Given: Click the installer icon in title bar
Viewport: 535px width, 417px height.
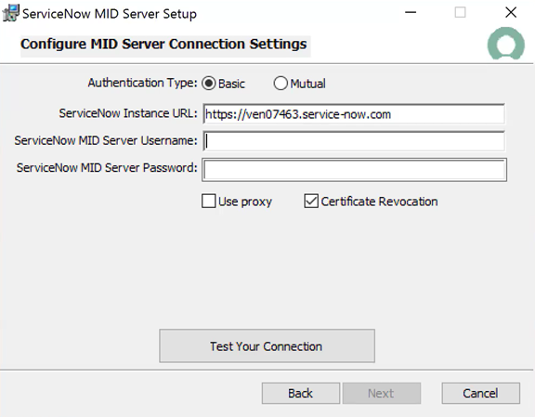Looking at the screenshot, I should pyautogui.click(x=11, y=13).
